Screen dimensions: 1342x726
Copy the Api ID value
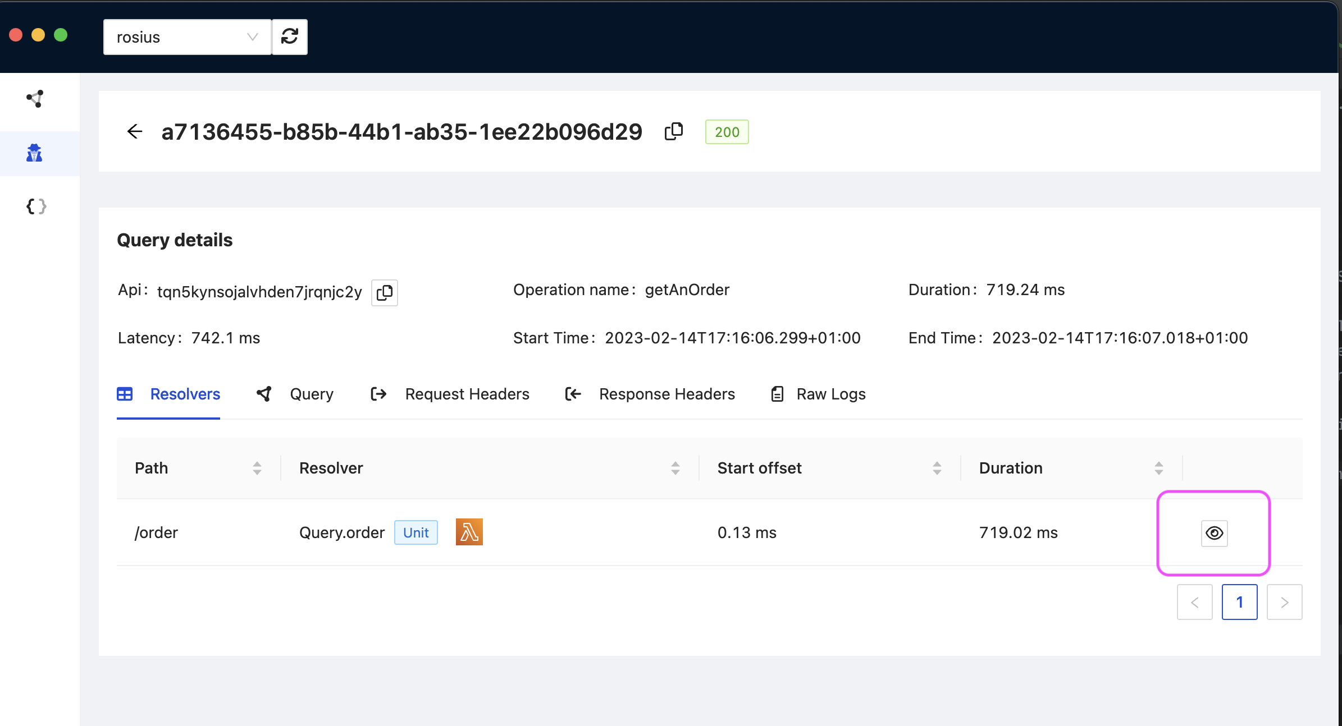pos(385,292)
